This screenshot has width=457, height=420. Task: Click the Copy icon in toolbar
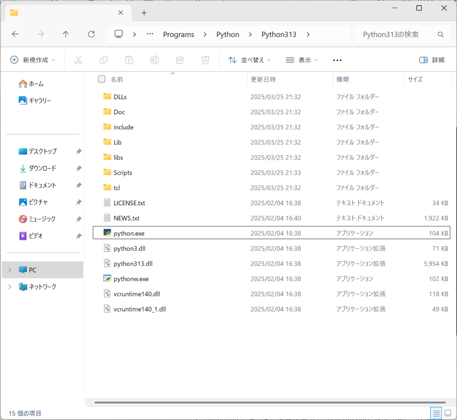tap(104, 60)
